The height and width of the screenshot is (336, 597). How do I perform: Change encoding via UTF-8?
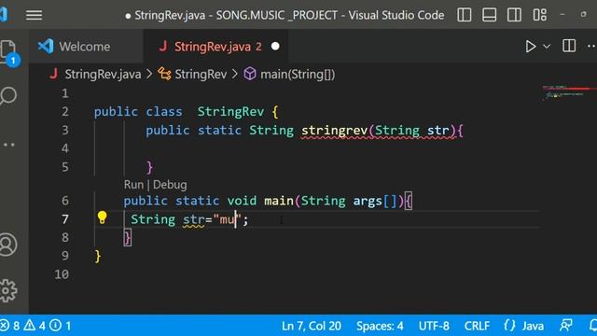click(434, 326)
